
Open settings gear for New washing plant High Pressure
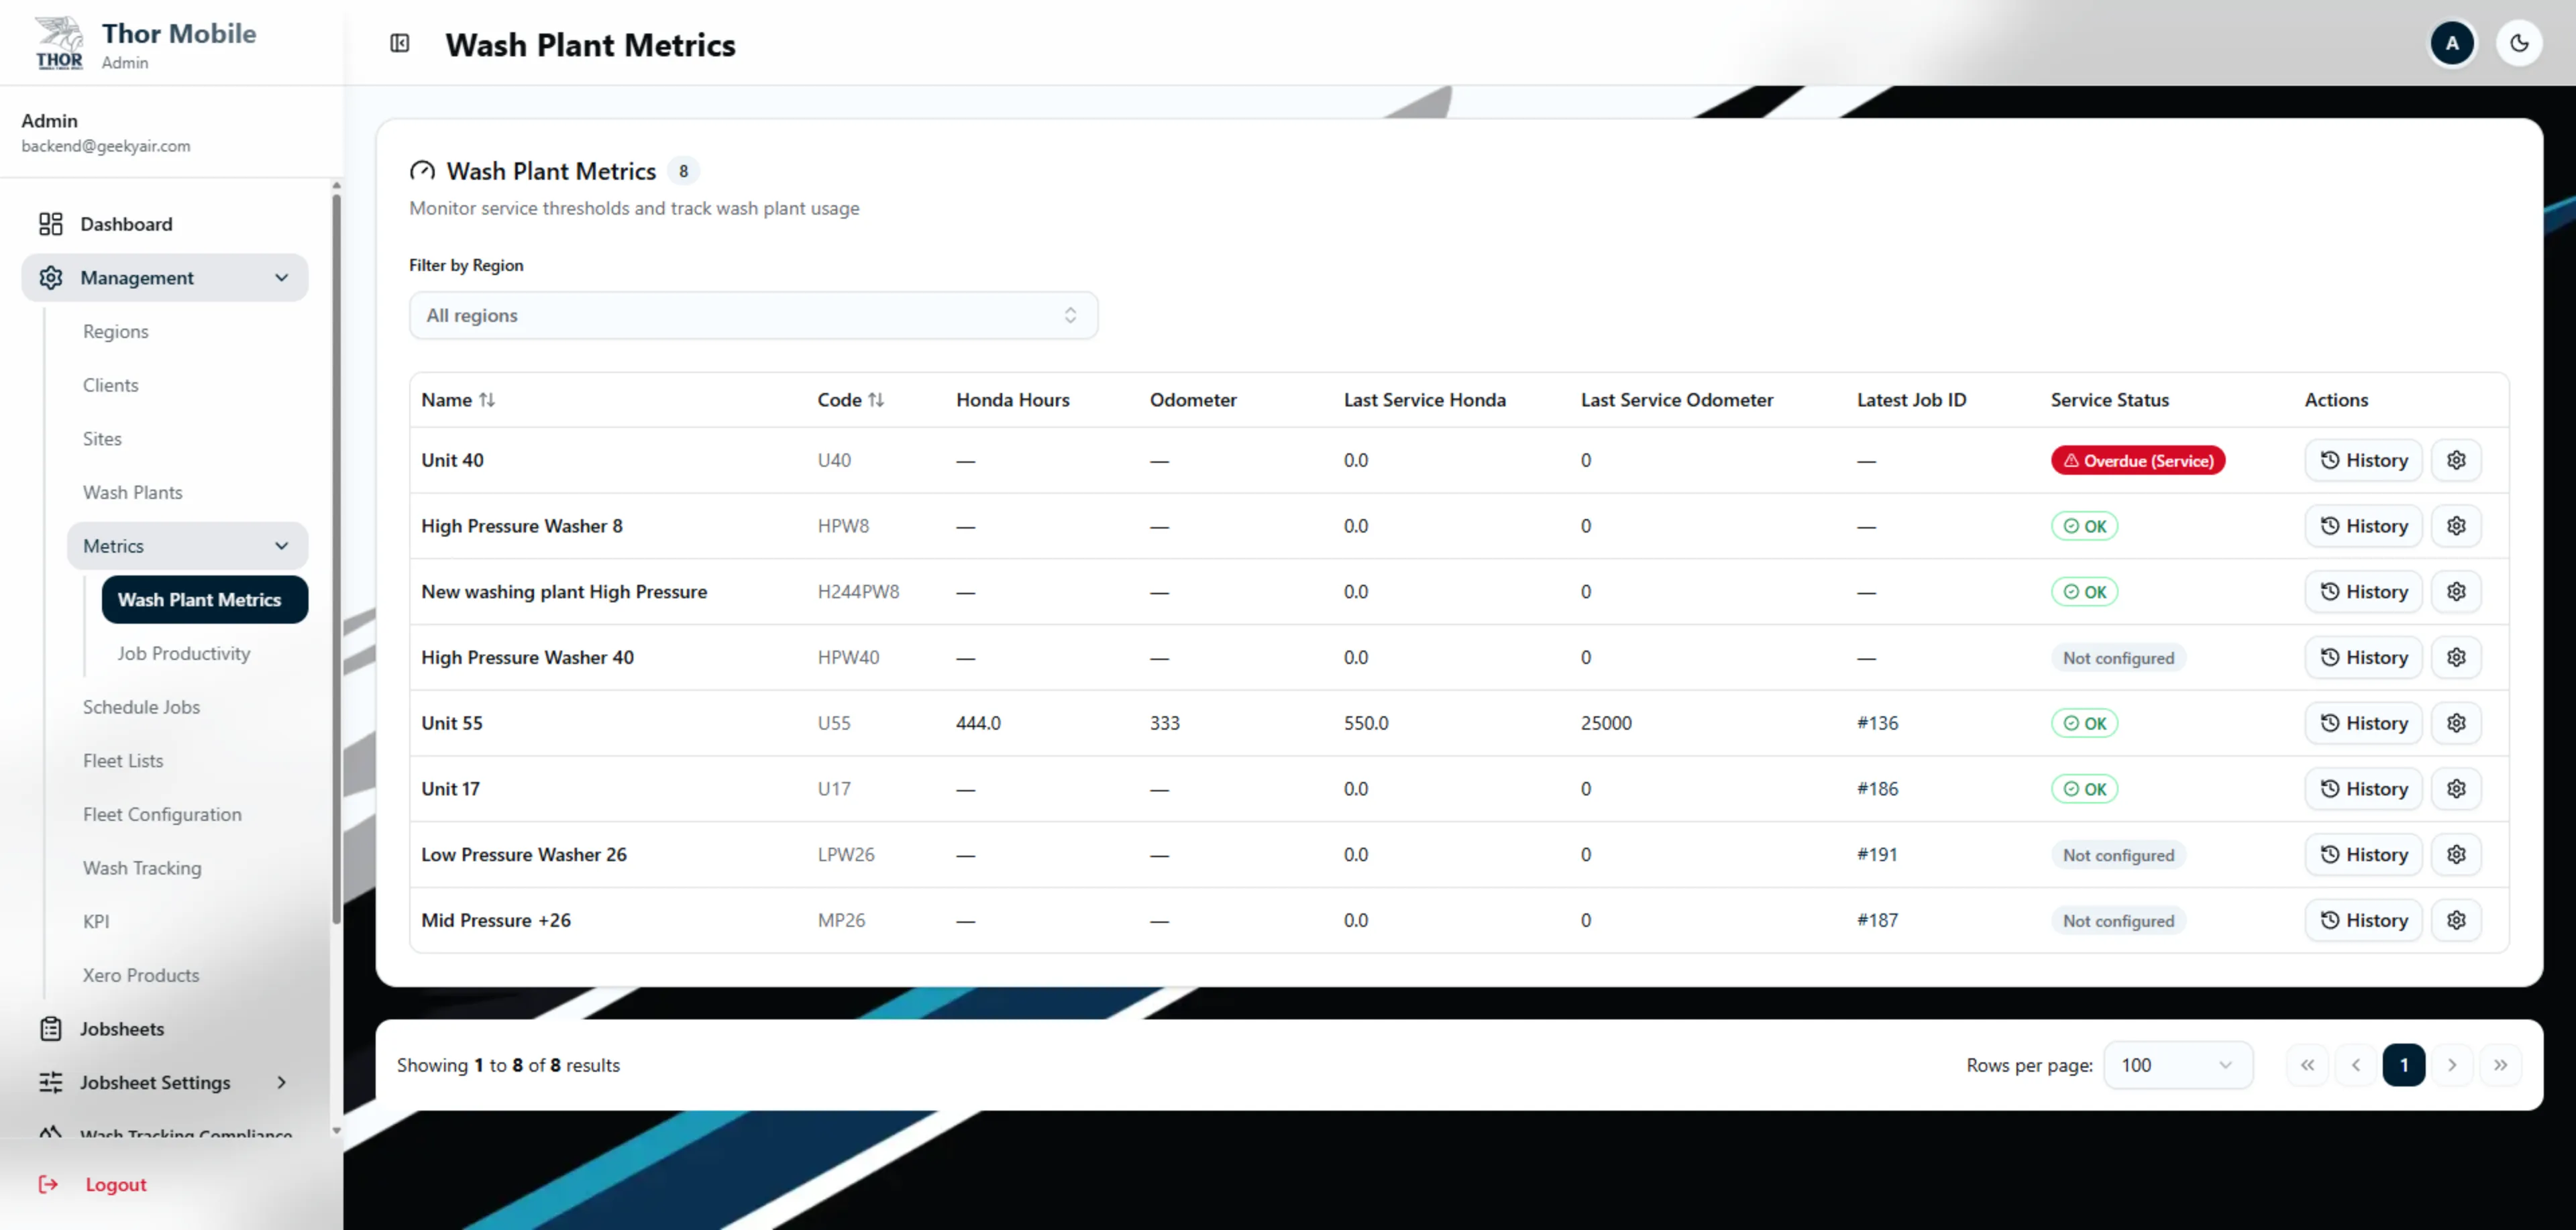[2456, 592]
